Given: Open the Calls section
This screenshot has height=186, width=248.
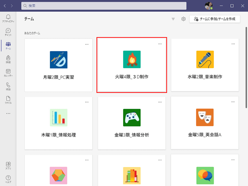Looking at the screenshot, I should (8, 86).
